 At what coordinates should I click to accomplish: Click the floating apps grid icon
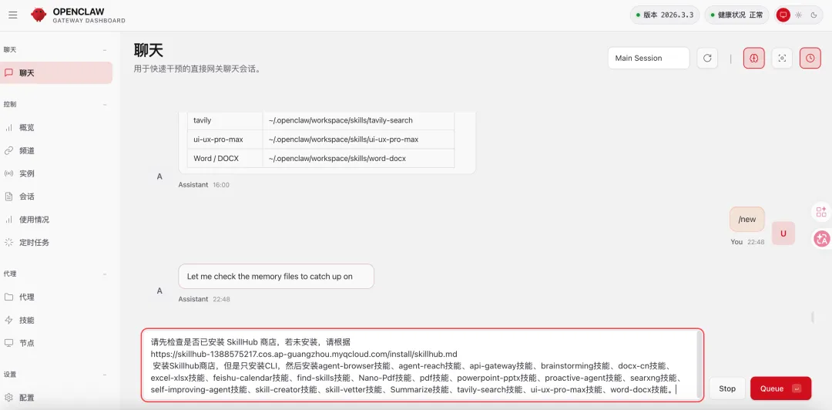tap(821, 212)
